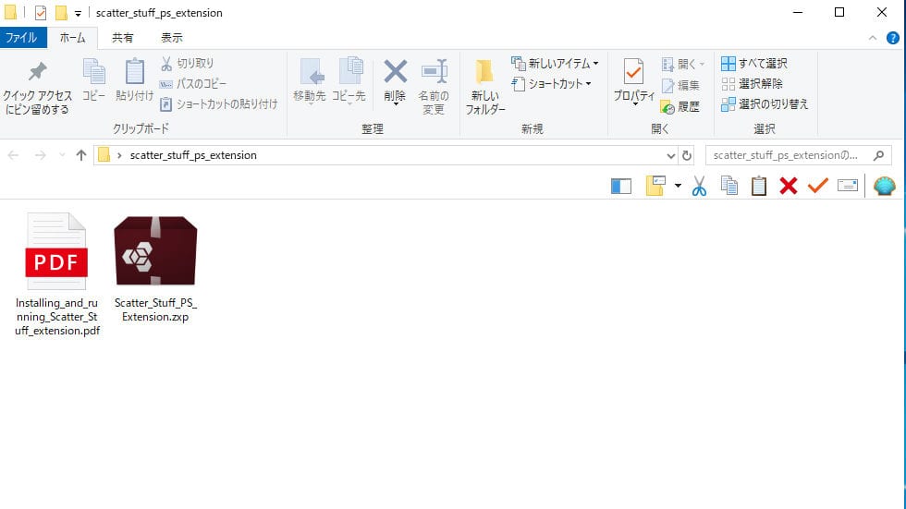
Task: Go back with the left arrow
Action: coord(13,155)
